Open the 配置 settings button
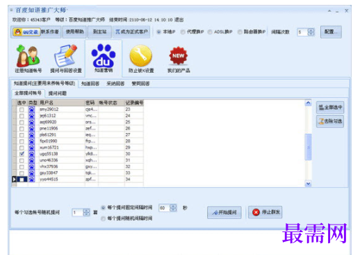Image resolution: width=360 pixels, height=255 pixels. (331, 32)
